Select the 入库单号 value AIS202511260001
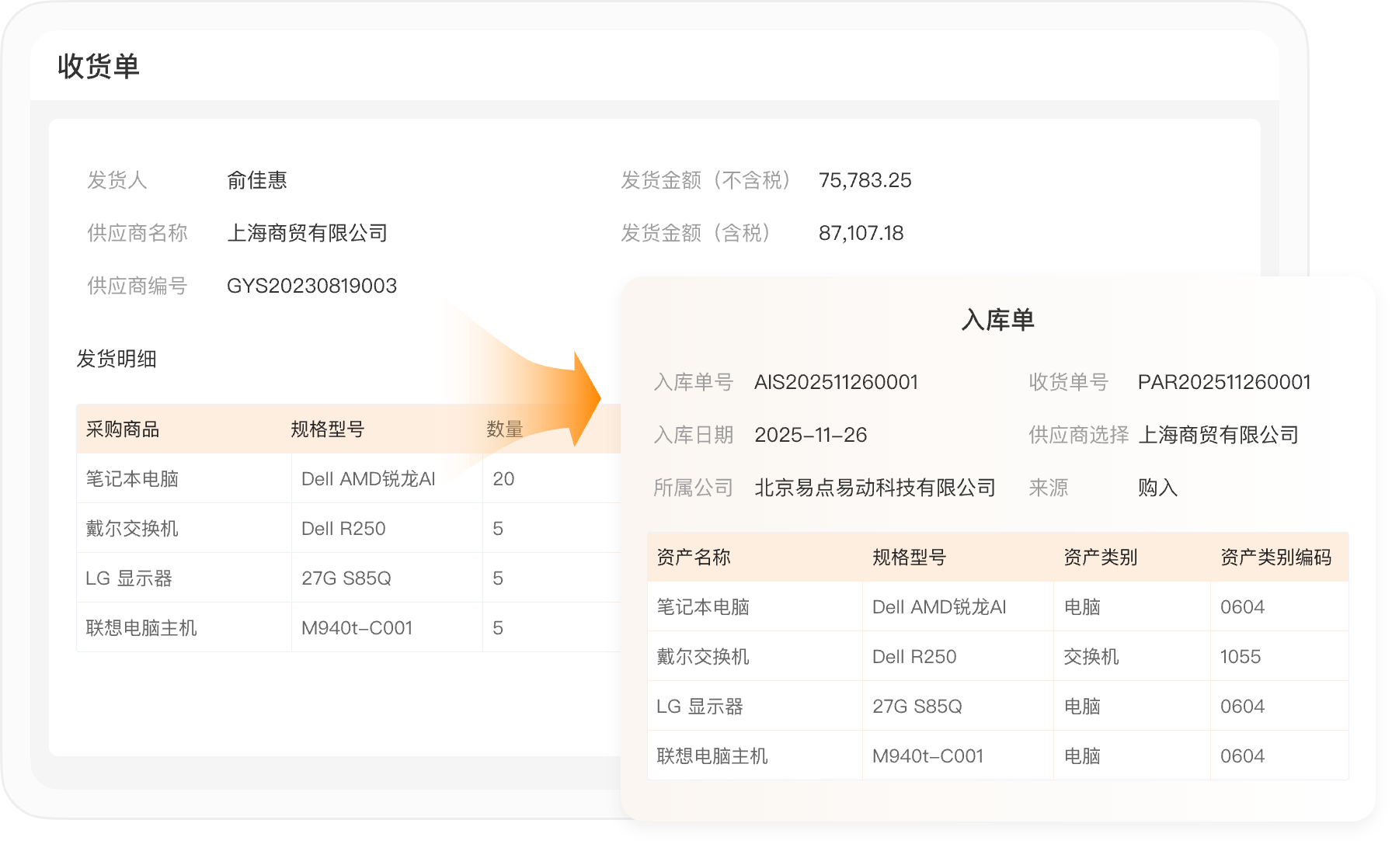Screen dimensions: 1399x851 click(836, 382)
